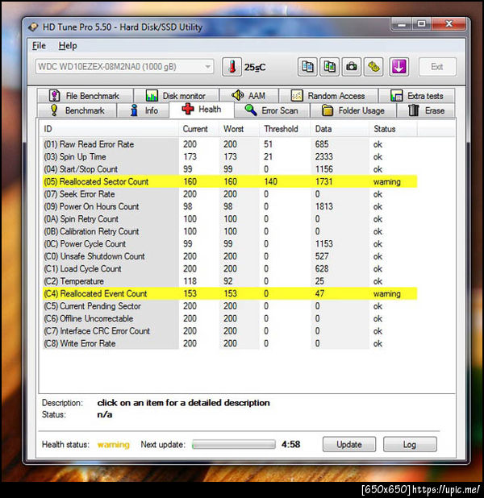Select the (03) Spin Up Time row
484x498 pixels.
pos(230,157)
